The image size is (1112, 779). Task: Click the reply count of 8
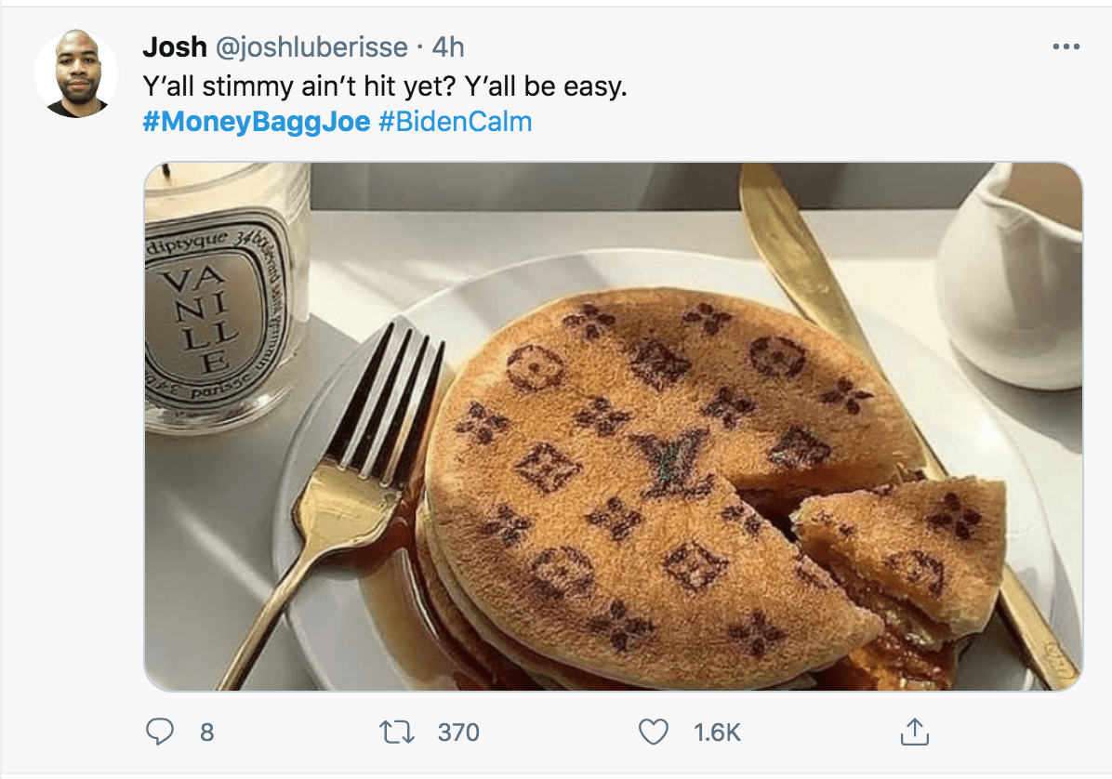[x=206, y=733]
